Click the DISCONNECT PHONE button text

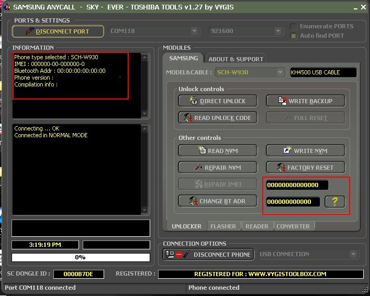point(222,255)
